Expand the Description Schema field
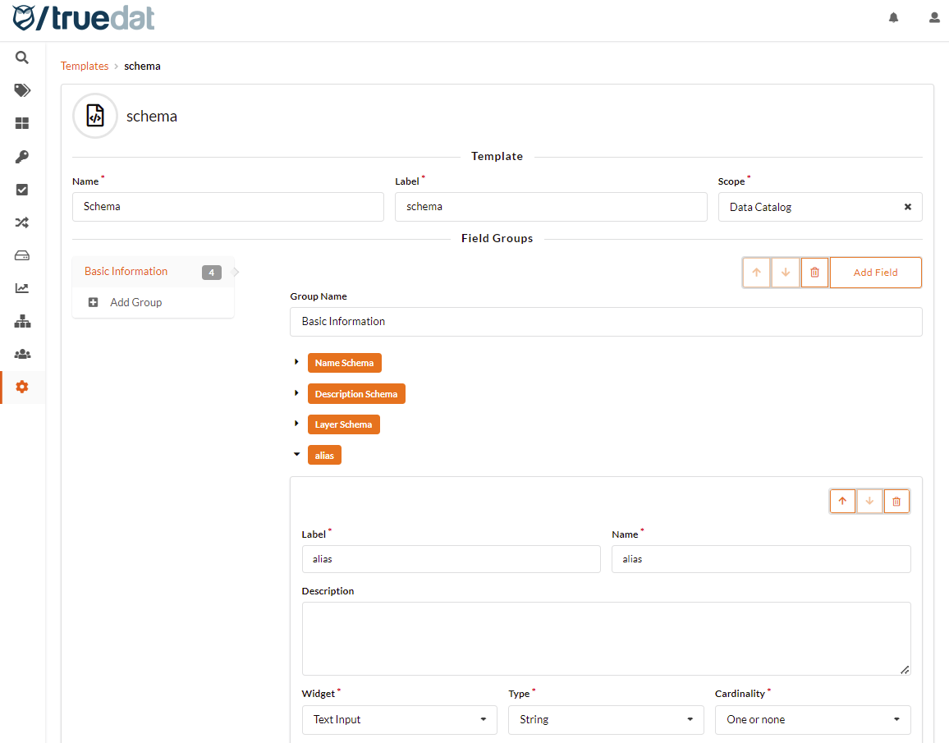This screenshot has height=743, width=949. coord(296,393)
